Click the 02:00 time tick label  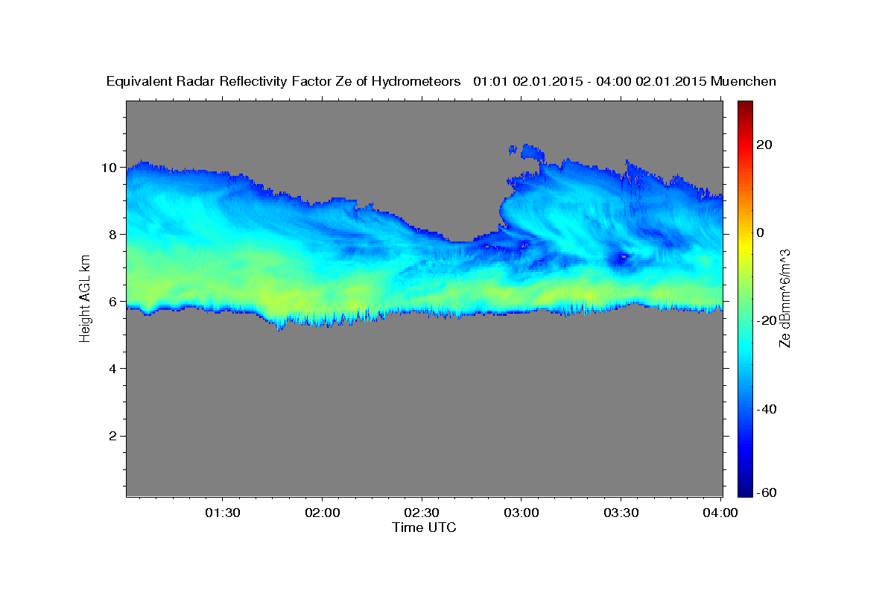click(323, 513)
